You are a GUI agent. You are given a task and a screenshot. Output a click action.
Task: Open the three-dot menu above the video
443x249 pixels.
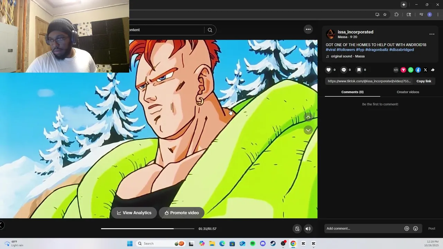[308, 29]
